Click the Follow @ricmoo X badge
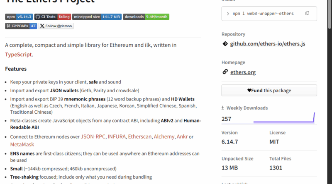 click(x=56, y=26)
